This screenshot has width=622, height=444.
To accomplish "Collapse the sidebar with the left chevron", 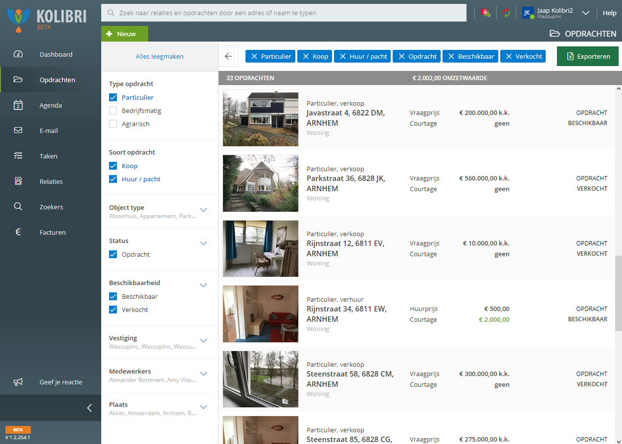I will (89, 408).
